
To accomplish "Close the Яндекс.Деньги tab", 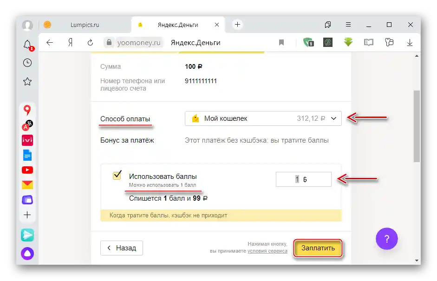I will (217, 25).
